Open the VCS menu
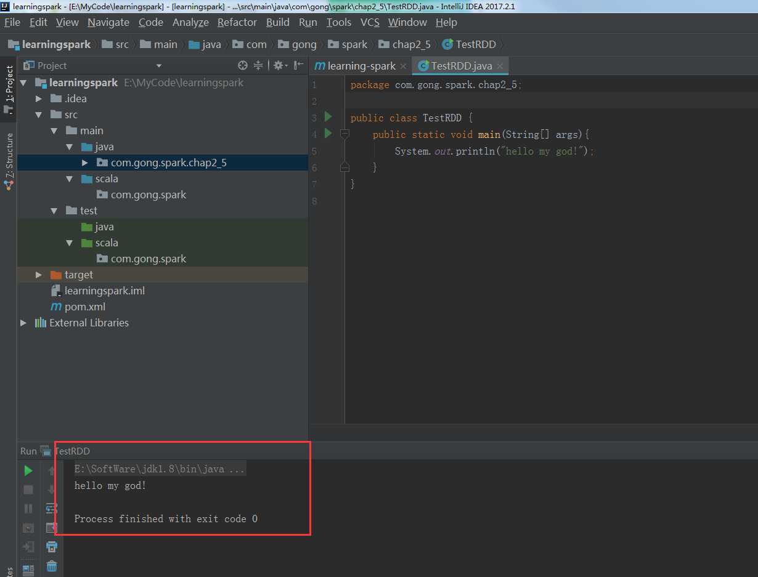The width and height of the screenshot is (758, 577). click(370, 22)
